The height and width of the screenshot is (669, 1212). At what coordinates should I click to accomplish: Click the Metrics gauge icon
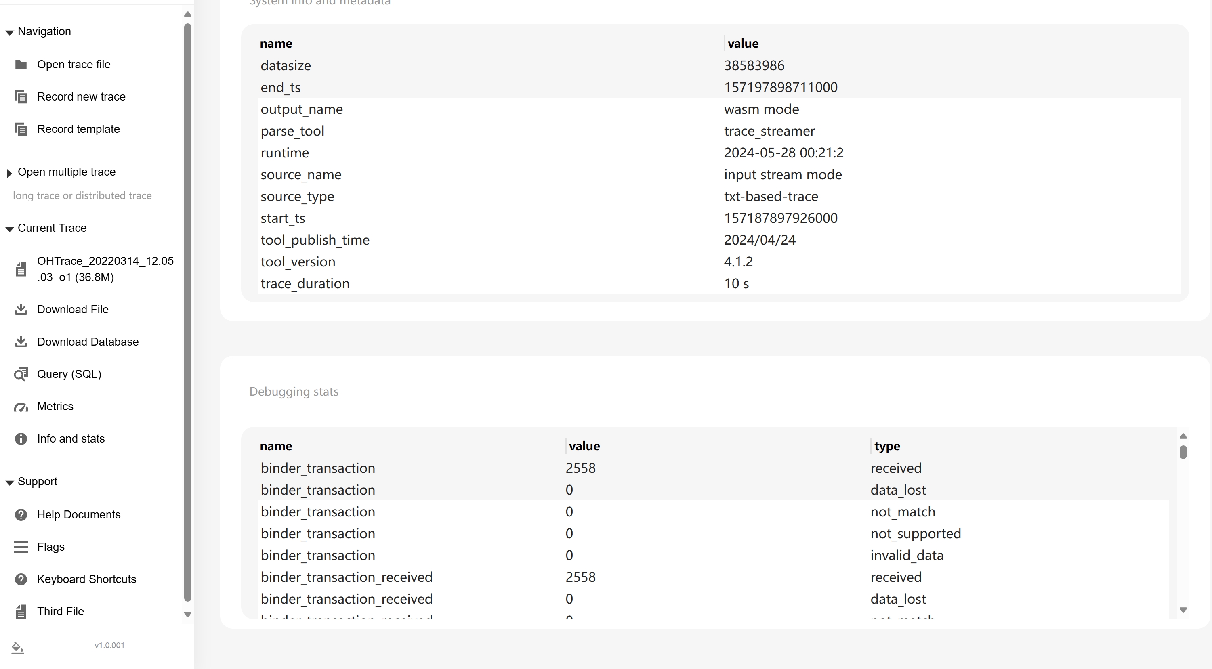pos(21,407)
